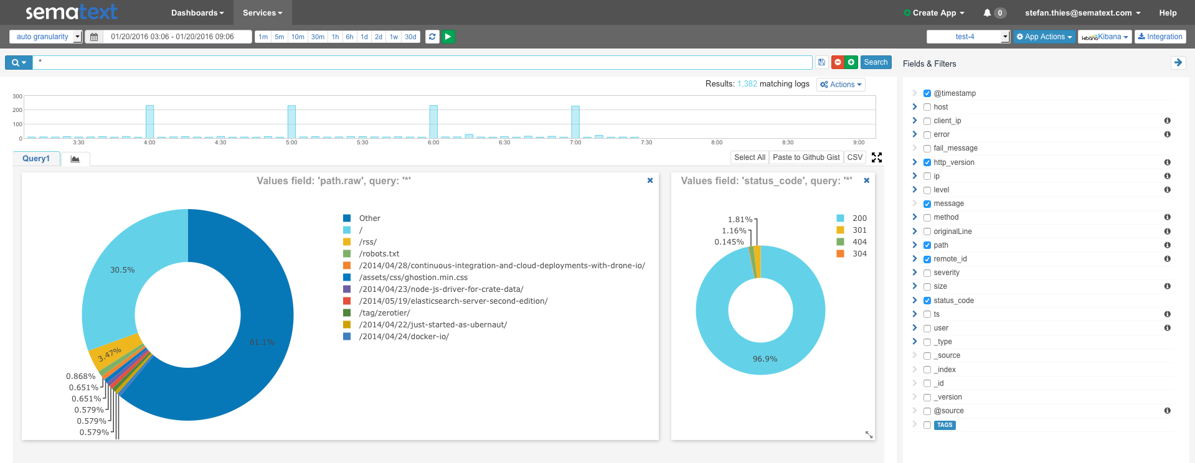Expand the _type field chevron
Viewport: 1195px width, 463px height.
[915, 342]
